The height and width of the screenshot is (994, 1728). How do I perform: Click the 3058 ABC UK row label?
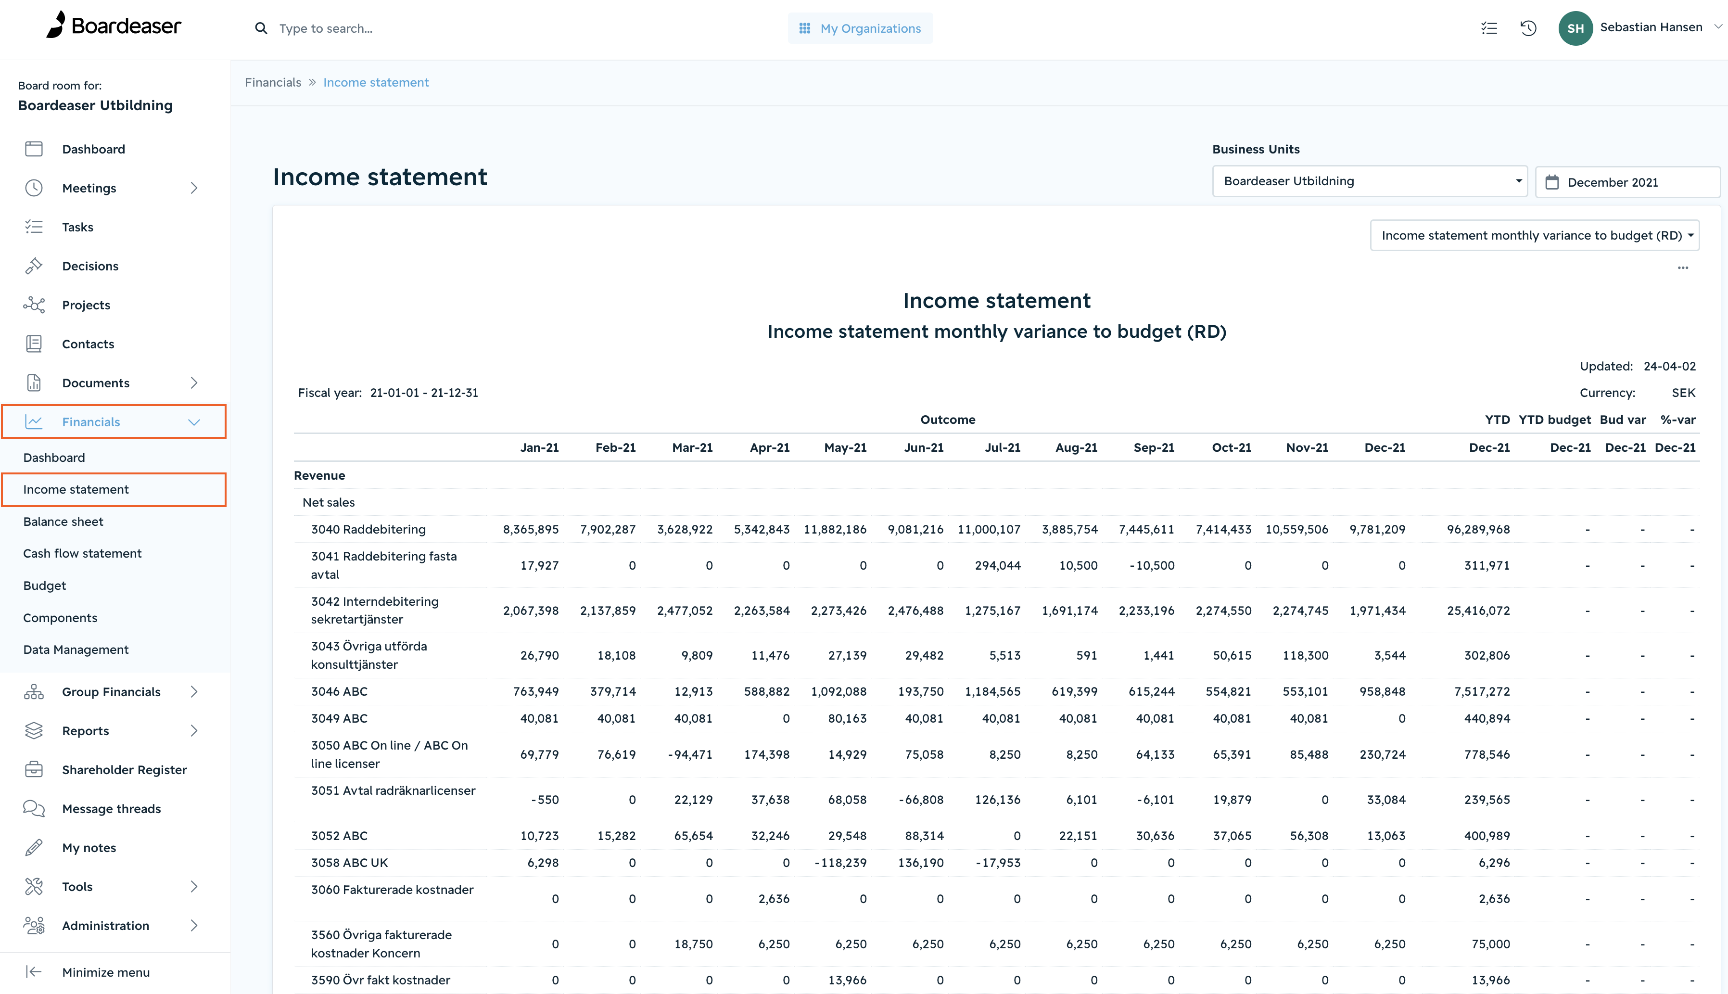349,863
